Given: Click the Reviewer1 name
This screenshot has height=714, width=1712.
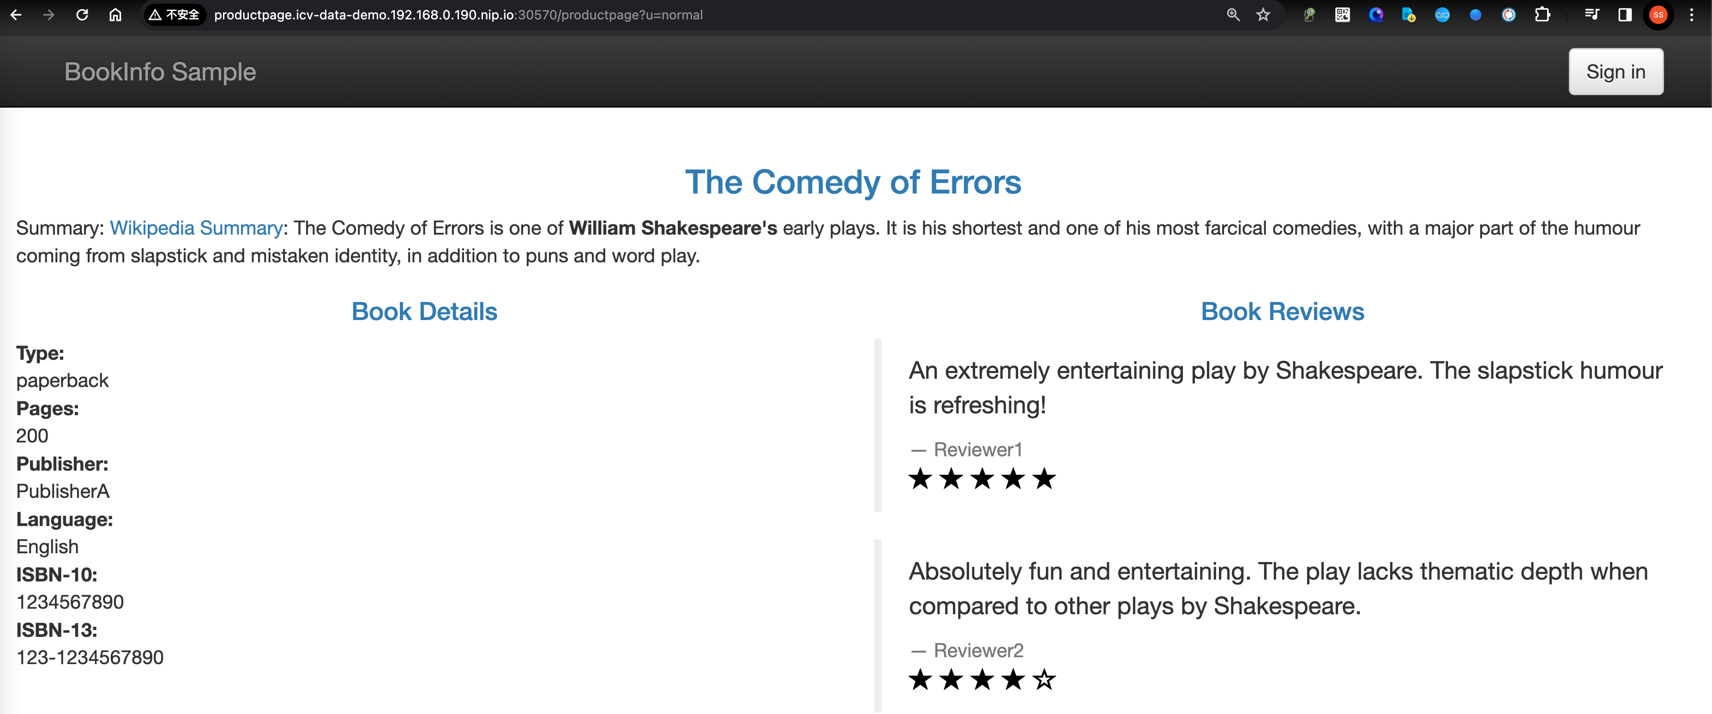Looking at the screenshot, I should (x=977, y=449).
